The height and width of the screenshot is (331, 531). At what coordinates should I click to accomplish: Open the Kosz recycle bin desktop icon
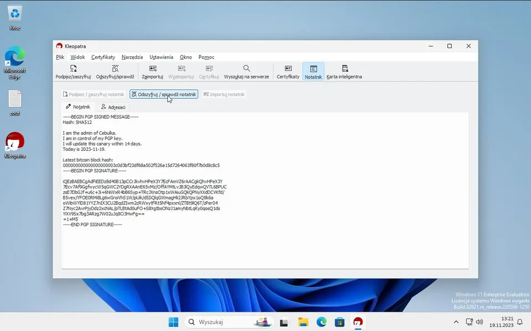(15, 18)
